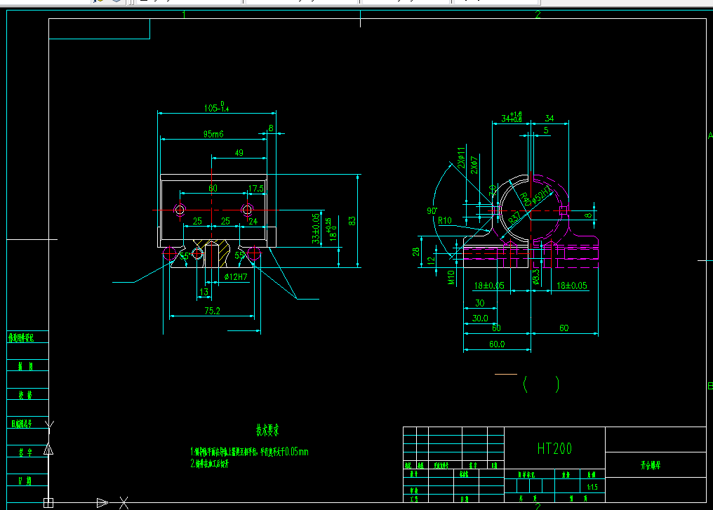Click the 49 dimension text
The image size is (713, 510).
point(239,153)
